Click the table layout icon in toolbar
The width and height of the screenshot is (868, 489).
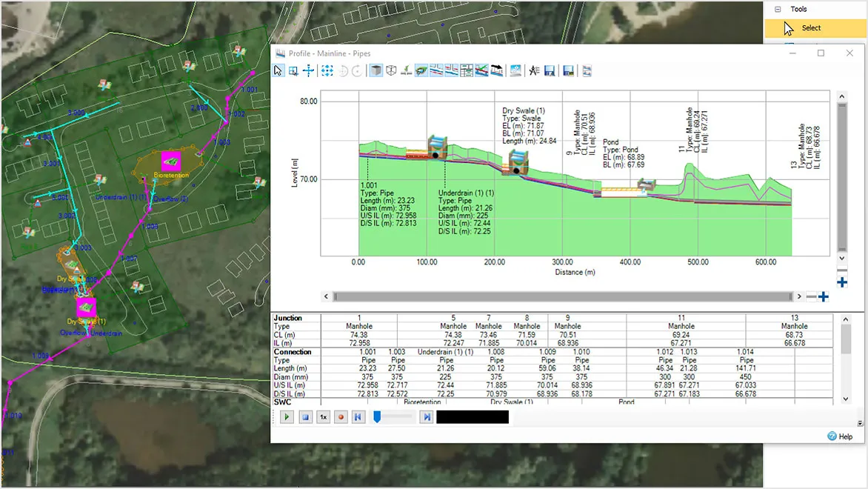467,71
